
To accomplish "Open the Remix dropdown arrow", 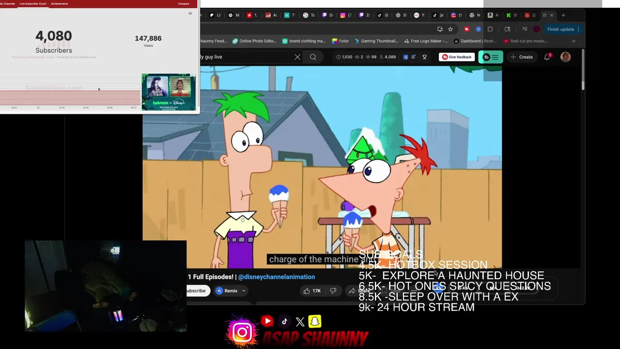I will pos(244,291).
